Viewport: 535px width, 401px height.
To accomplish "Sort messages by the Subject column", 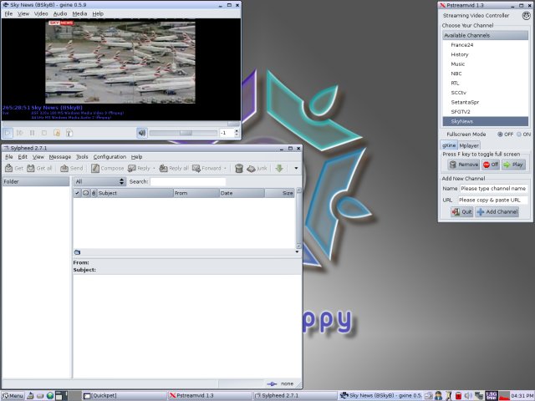I will pyautogui.click(x=135, y=193).
